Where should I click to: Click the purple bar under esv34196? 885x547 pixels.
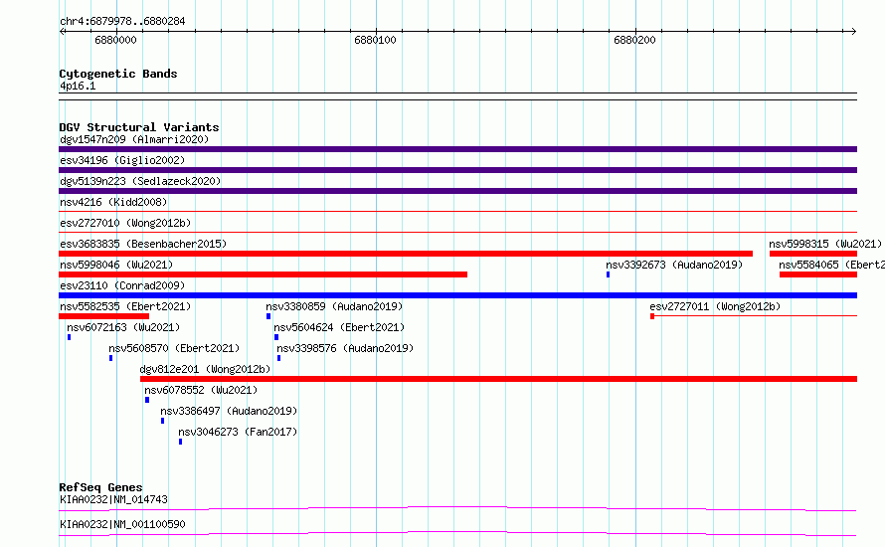pos(457,170)
